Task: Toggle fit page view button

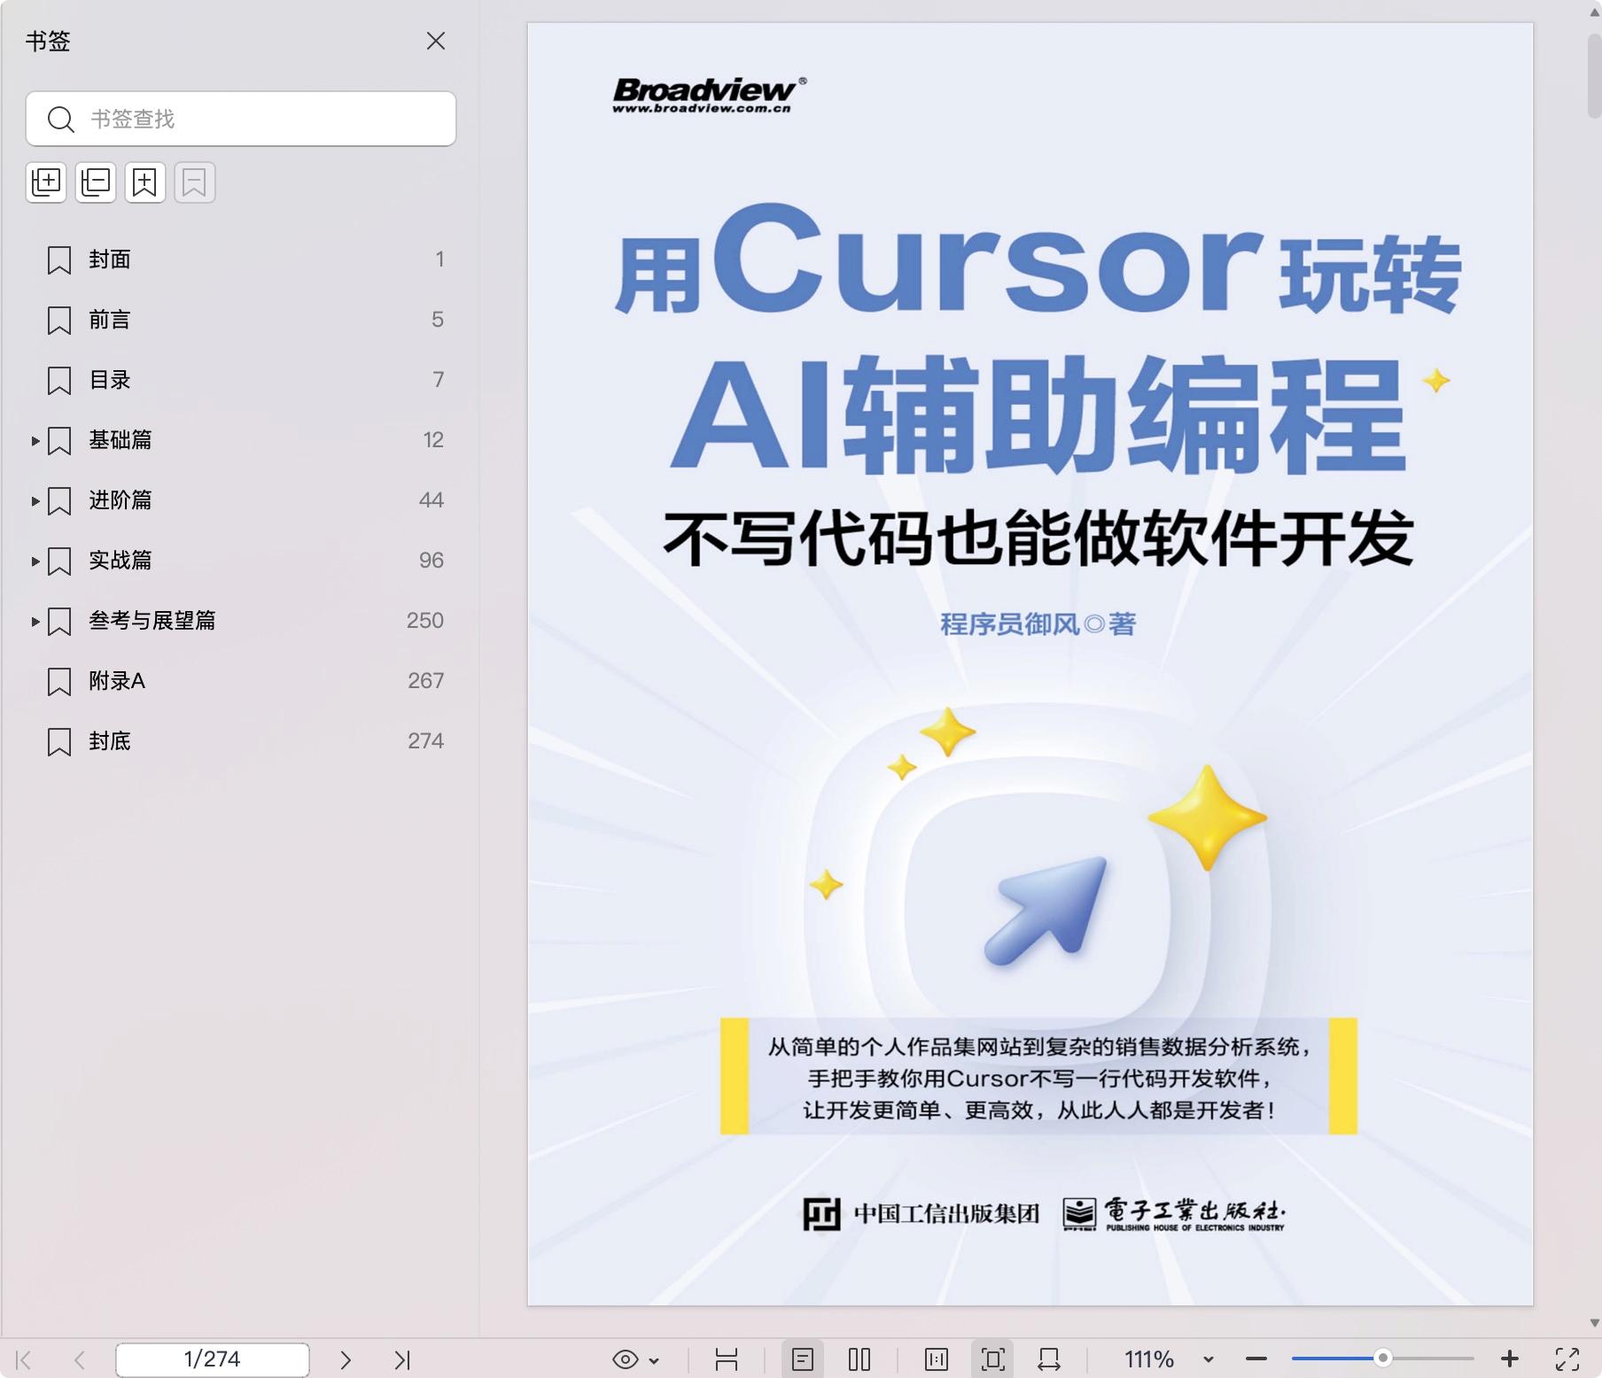Action: 993,1359
